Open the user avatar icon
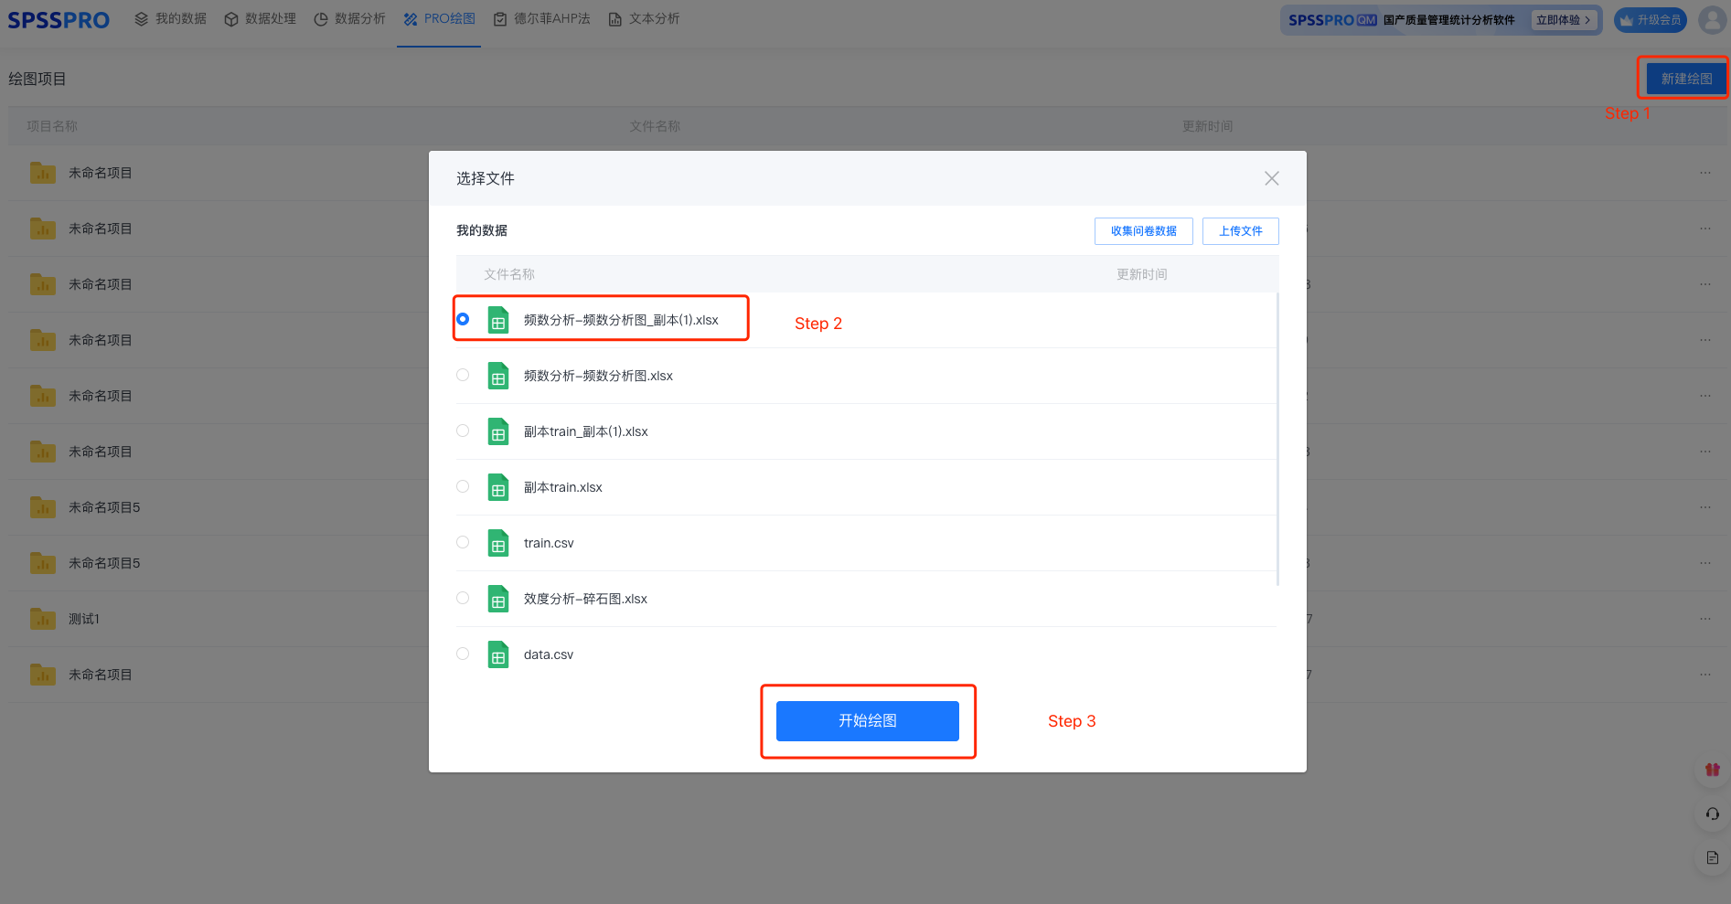The height and width of the screenshot is (904, 1731). click(1711, 19)
